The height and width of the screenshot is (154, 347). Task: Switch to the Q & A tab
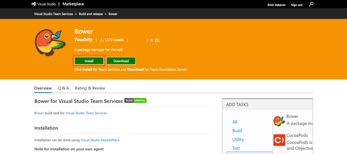click(x=63, y=88)
